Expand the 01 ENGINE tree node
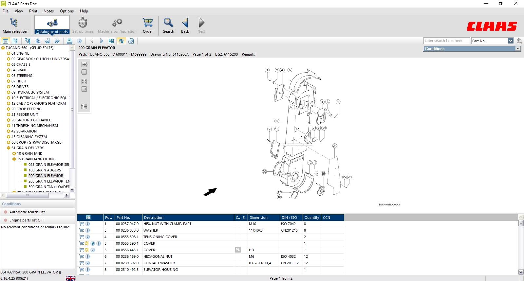This screenshot has width=524, height=281. [x=9, y=53]
